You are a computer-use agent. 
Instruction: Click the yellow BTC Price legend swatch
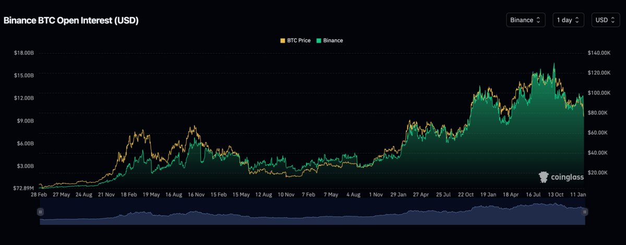[x=283, y=40]
